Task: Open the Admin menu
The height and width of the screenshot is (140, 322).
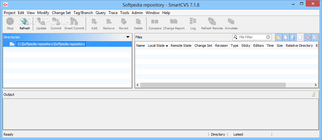Action: [x=137, y=13]
